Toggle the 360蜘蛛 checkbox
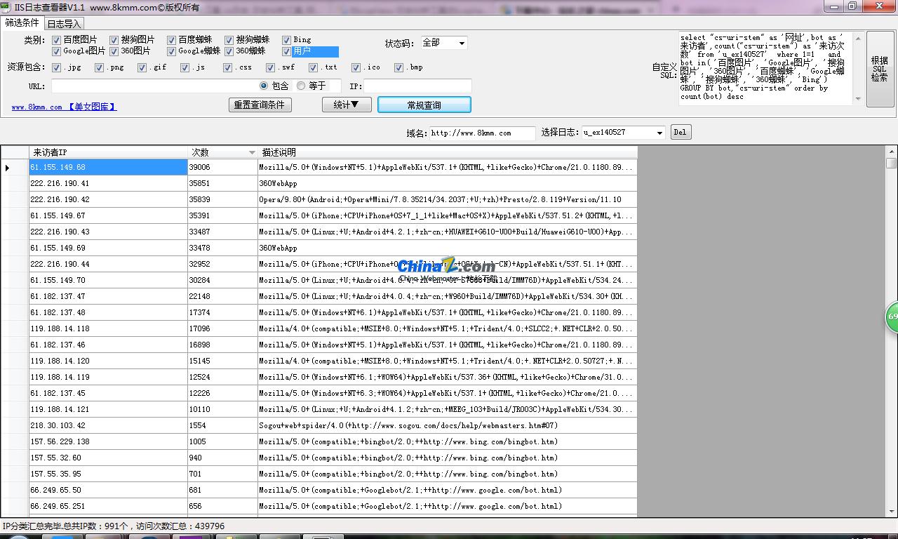This screenshot has height=539, width=898. (229, 51)
